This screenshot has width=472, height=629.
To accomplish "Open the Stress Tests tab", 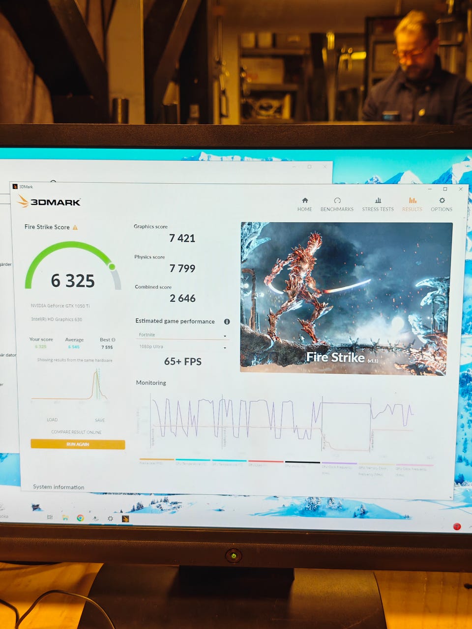I will coord(378,204).
